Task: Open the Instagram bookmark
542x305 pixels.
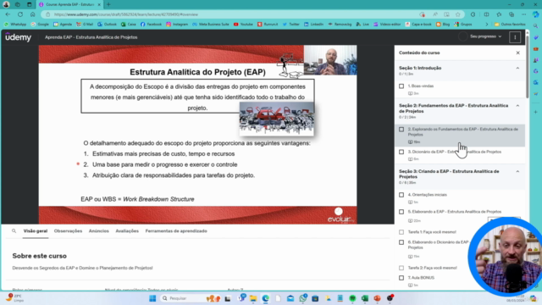Action: 177,25
